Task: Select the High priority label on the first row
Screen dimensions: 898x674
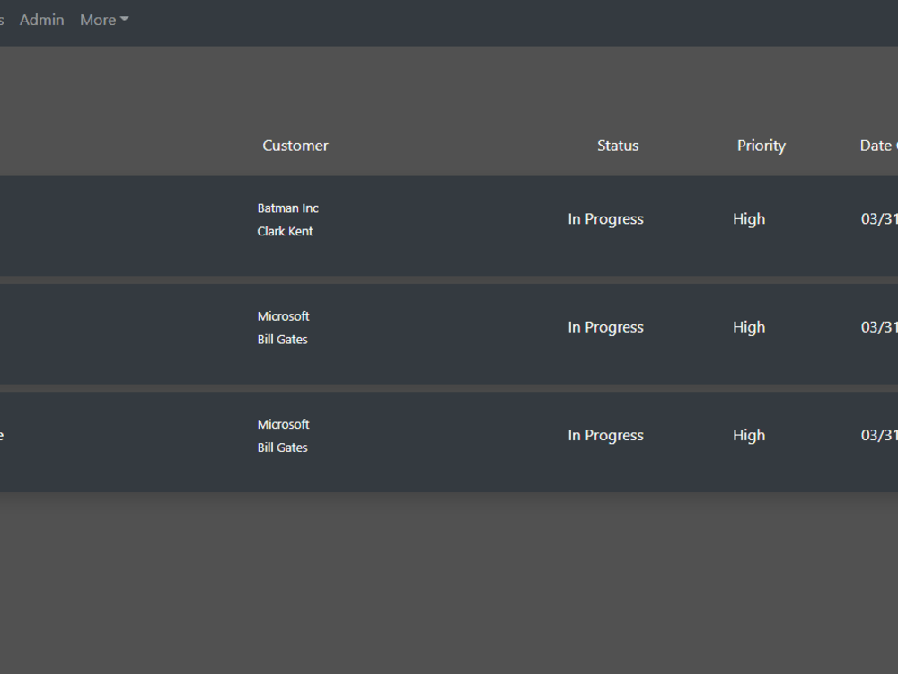Action: pyautogui.click(x=749, y=218)
